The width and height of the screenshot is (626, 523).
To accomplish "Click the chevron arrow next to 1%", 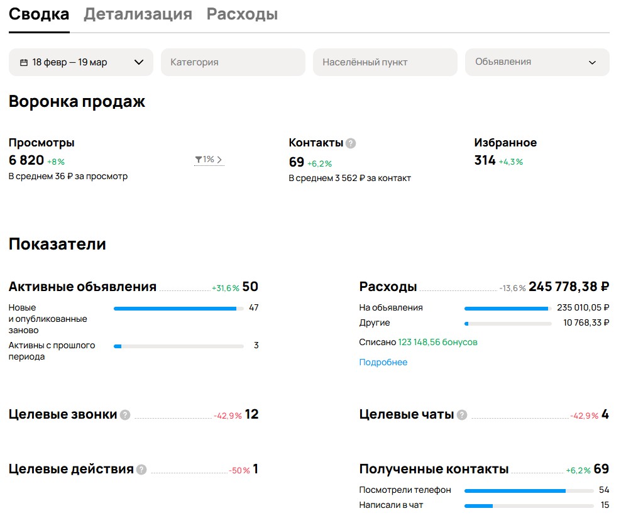I will pos(219,160).
